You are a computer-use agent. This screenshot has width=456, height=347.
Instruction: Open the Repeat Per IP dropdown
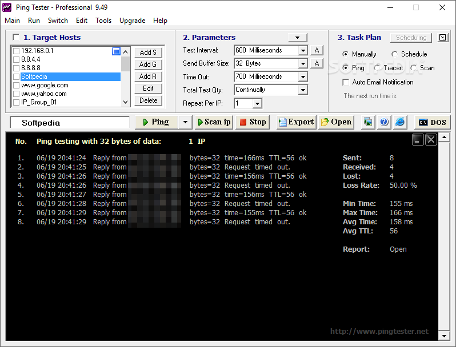point(257,103)
